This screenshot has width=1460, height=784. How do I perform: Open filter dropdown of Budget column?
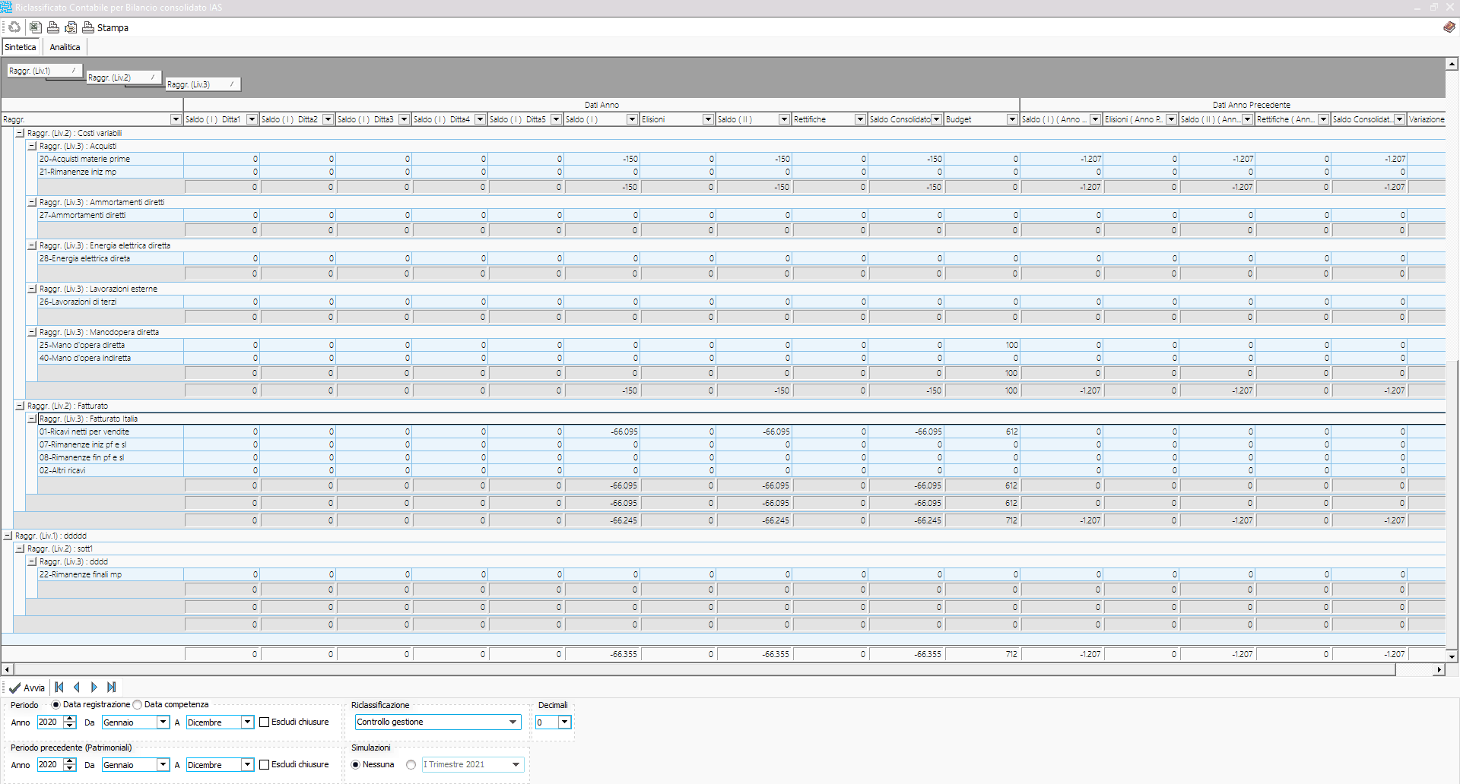(x=1013, y=119)
